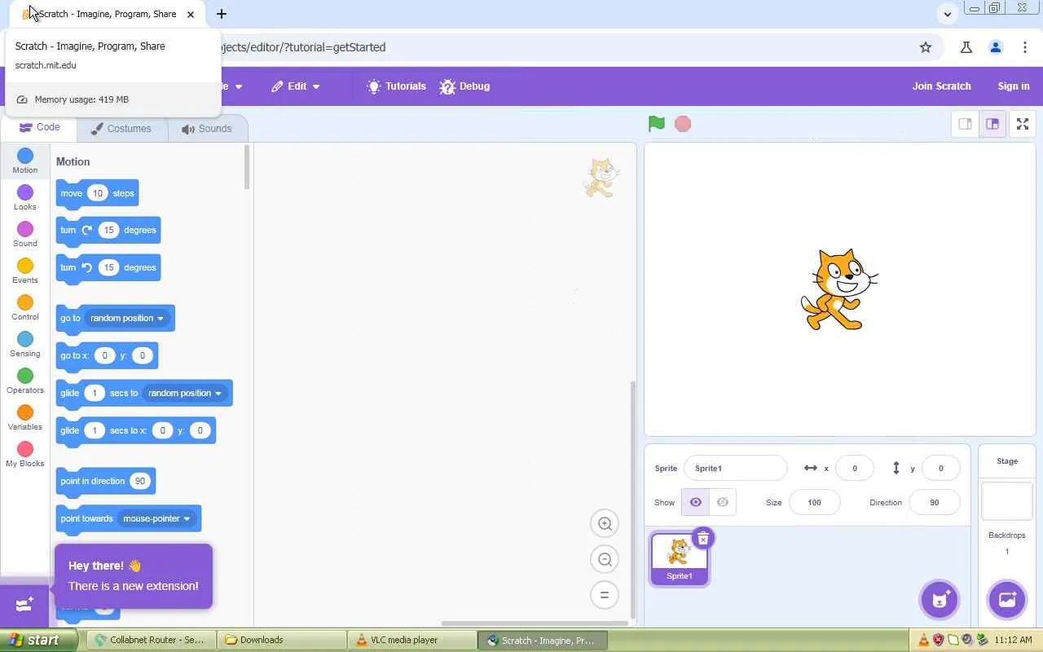
Task: Open a new browser tab
Action: click(222, 14)
